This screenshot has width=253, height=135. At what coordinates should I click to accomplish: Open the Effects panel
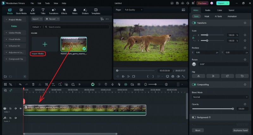click(64, 11)
